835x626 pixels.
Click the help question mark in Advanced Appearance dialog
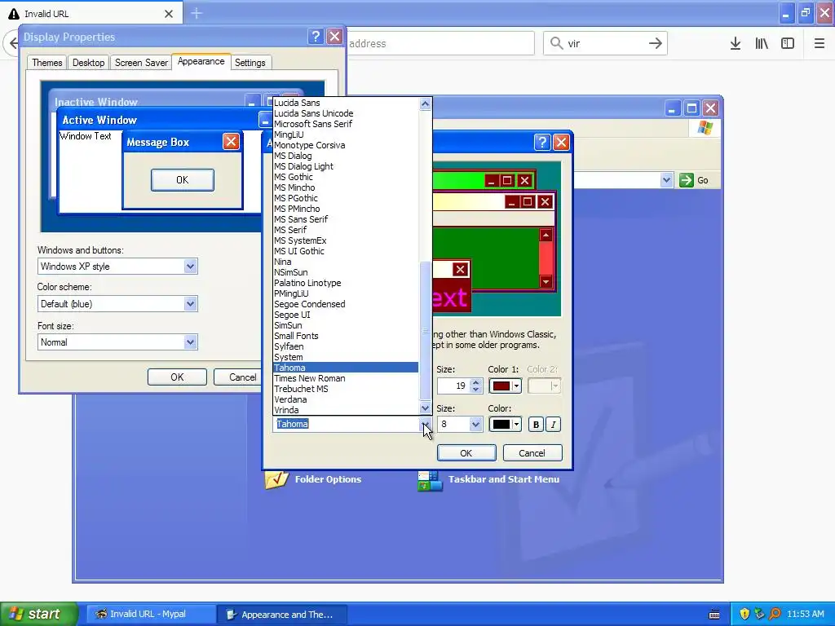coord(542,142)
